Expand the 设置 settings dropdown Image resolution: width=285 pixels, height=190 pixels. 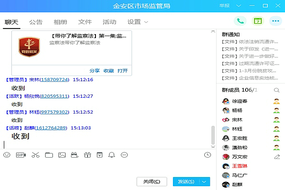tap(146, 22)
